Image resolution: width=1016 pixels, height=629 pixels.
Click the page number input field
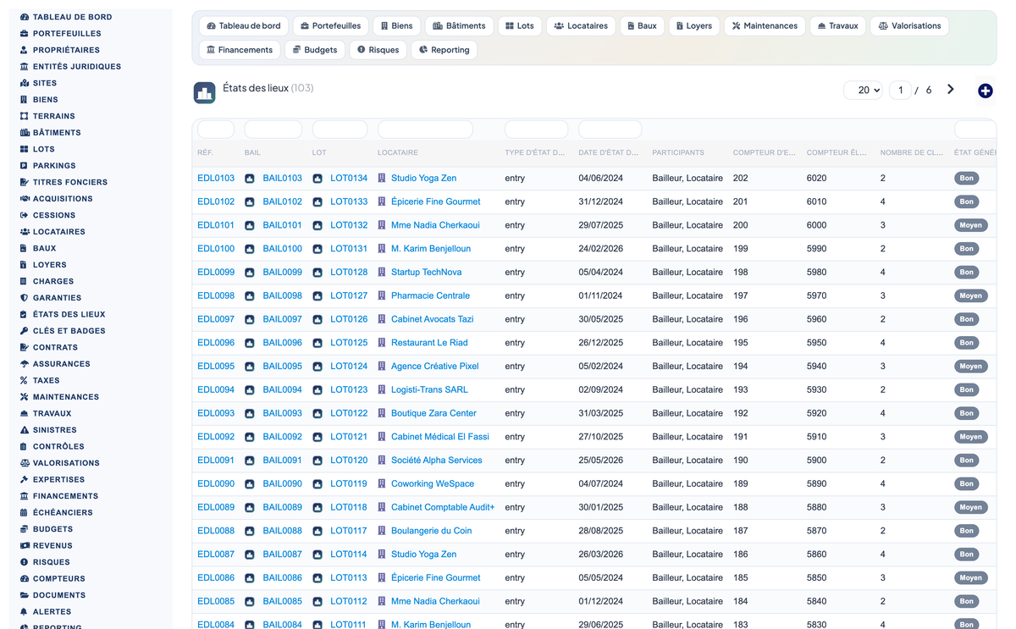point(900,90)
